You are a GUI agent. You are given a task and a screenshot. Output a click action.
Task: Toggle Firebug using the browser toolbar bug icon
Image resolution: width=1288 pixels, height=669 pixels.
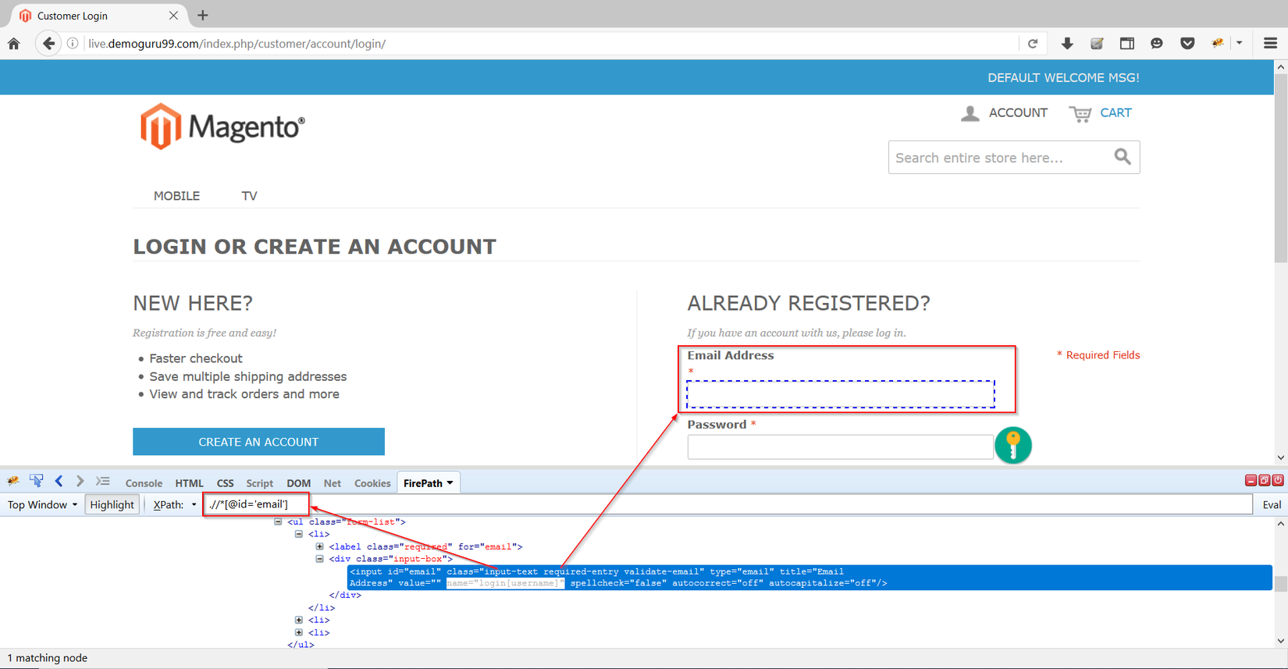1217,44
